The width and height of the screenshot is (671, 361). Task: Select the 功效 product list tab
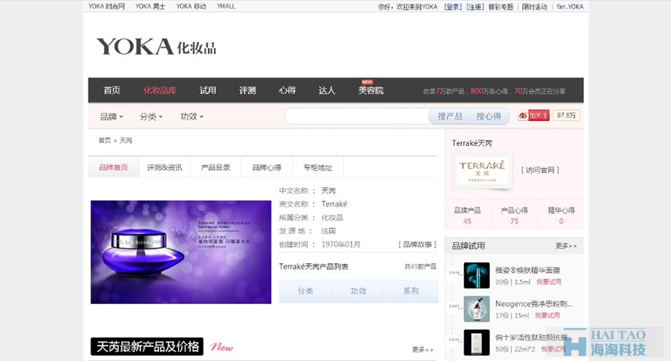[x=358, y=291]
